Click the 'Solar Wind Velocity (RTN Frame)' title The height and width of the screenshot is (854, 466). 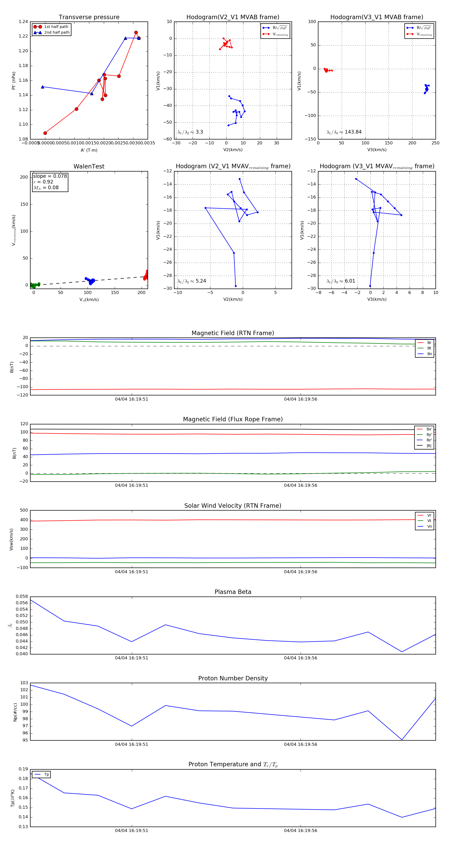tap(233, 506)
